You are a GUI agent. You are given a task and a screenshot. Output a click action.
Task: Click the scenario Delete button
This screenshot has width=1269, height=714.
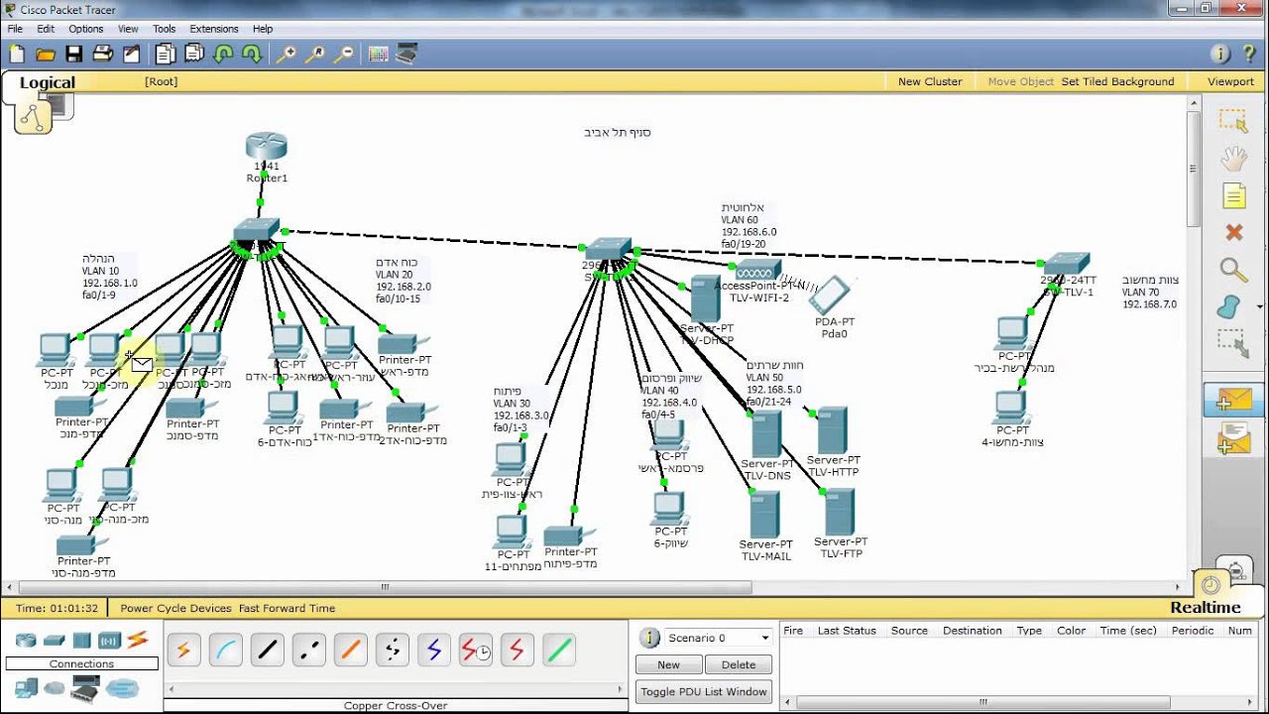tap(739, 664)
